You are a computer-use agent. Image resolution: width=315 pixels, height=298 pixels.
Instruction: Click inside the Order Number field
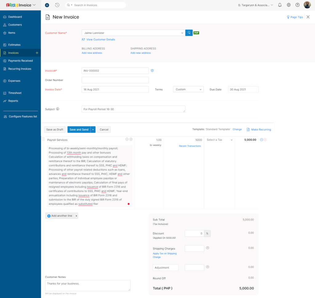point(115,80)
